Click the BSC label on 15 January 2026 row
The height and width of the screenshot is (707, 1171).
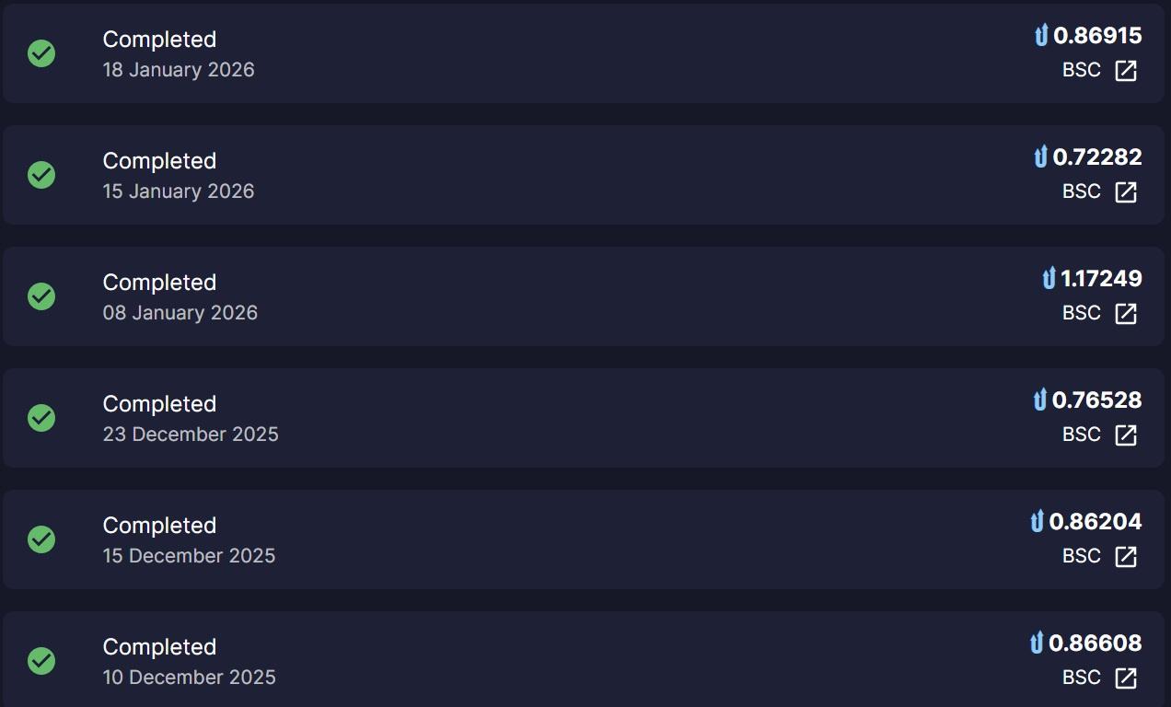[x=1081, y=191]
